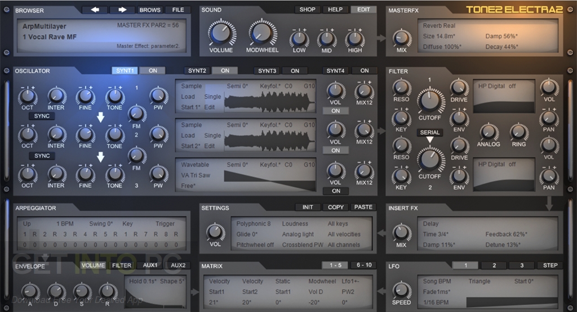Toggle oscillator 2 ON button under VOL
Viewport: 577px width, 312px height.
[x=336, y=151]
